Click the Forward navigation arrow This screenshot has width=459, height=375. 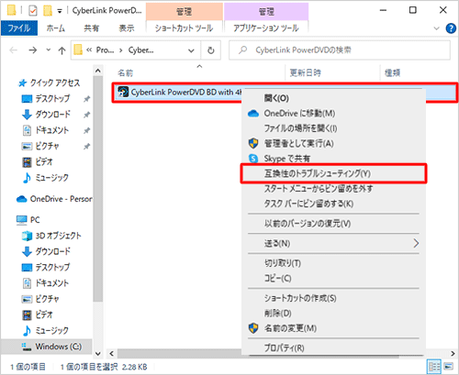pyautogui.click(x=32, y=50)
